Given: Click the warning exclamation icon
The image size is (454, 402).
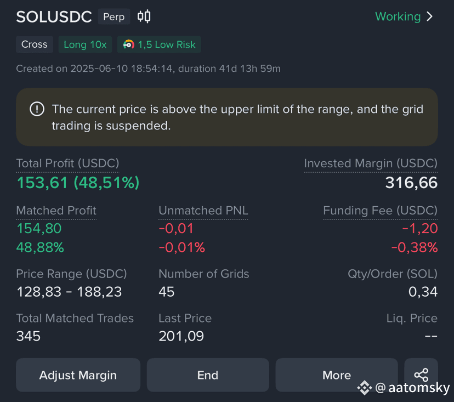Looking at the screenshot, I should point(37,109).
